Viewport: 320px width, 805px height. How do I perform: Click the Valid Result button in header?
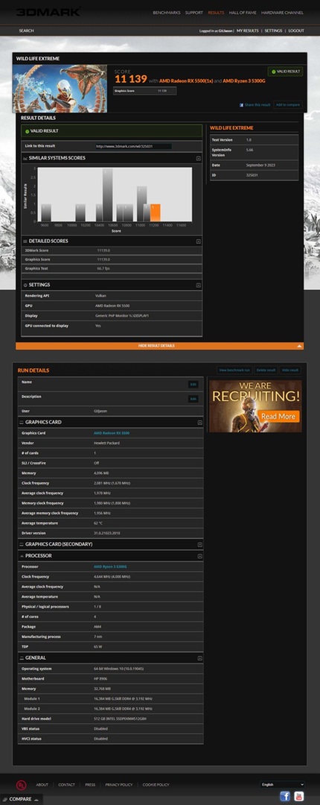click(285, 72)
